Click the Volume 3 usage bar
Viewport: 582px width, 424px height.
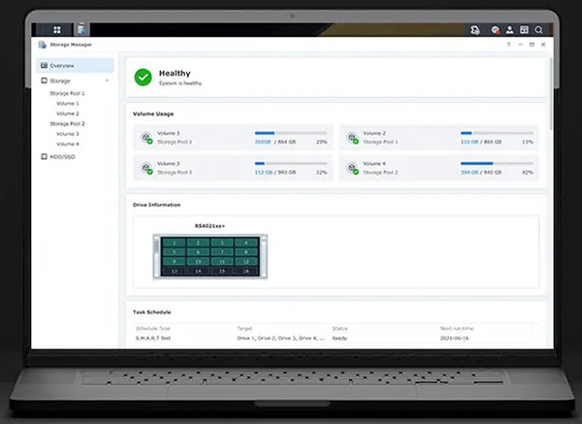pos(291,163)
